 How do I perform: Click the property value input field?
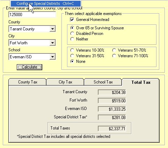click(32, 15)
